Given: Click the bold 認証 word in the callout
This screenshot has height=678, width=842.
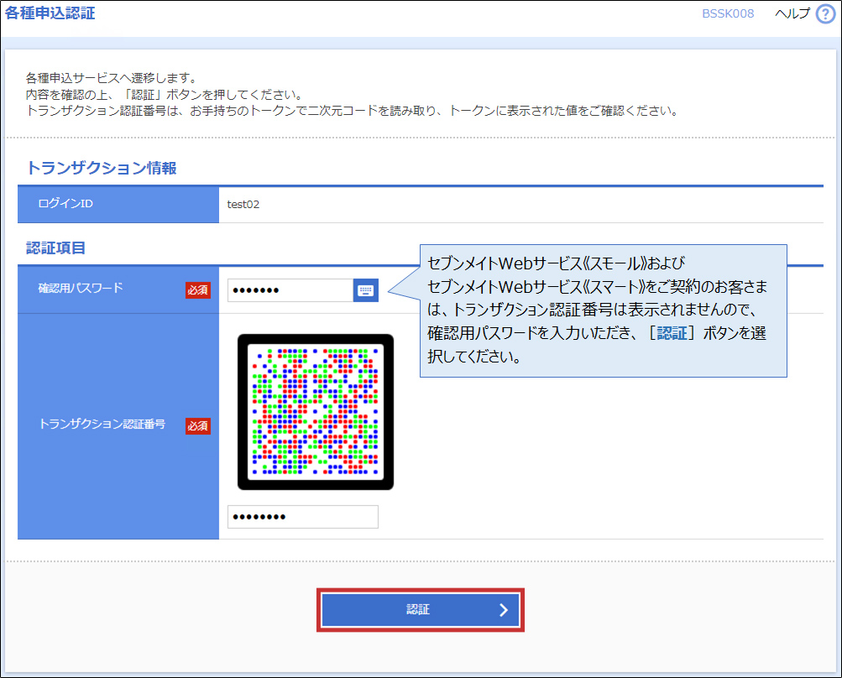Looking at the screenshot, I should (x=672, y=333).
